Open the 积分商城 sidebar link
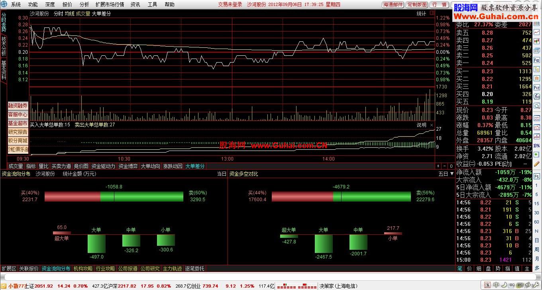 [18, 141]
